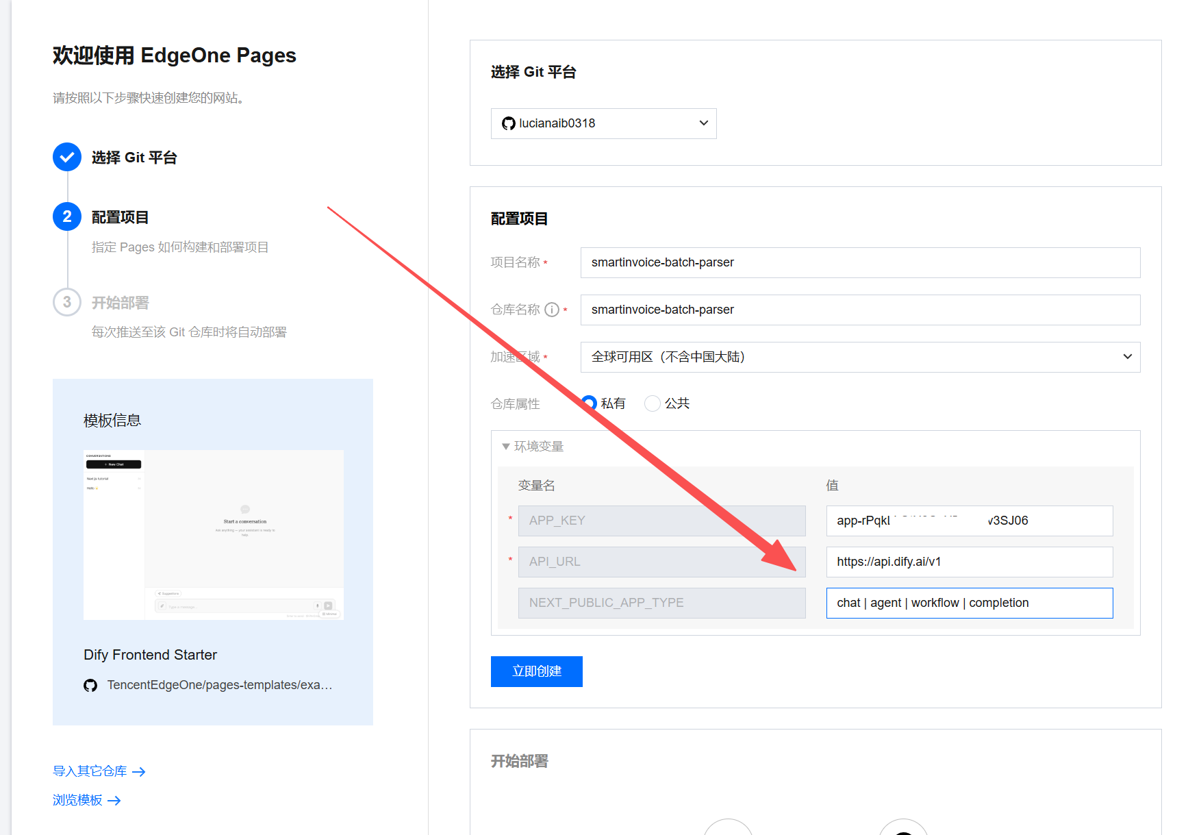1188x835 pixels.
Task: Click the Dify Frontend Starter template title
Action: tap(151, 655)
